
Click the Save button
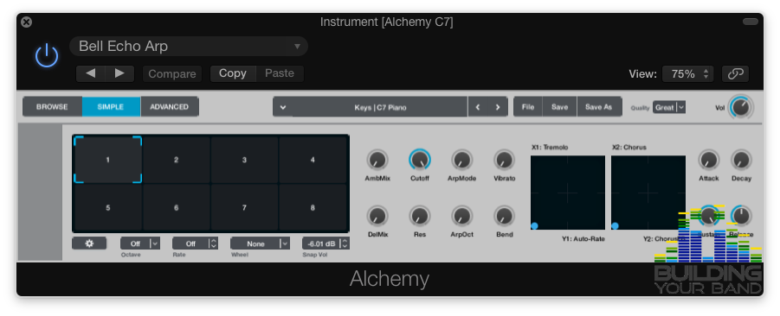coord(559,107)
